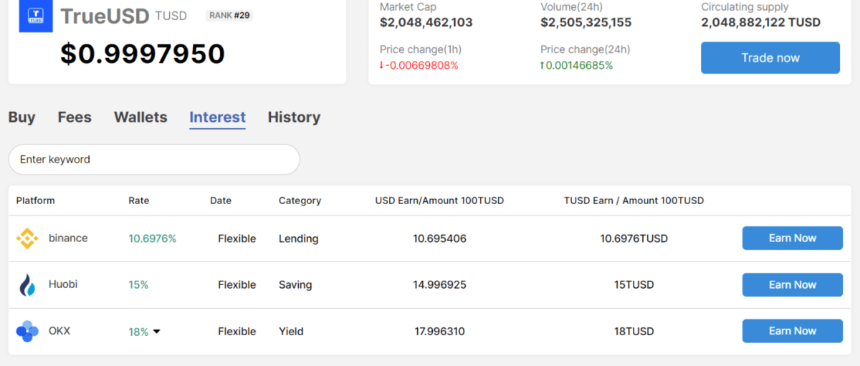The image size is (860, 366).
Task: Click the Trade now button
Action: pos(770,58)
